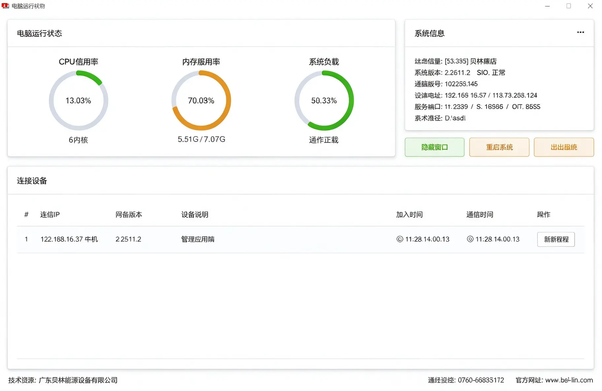Click the 系统版本 2.2611.2 info line
602x391 pixels.
pos(460,73)
